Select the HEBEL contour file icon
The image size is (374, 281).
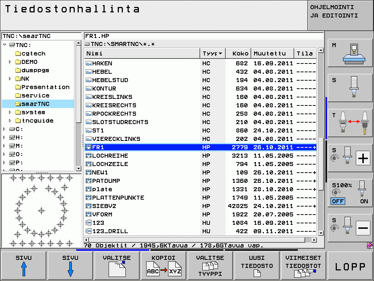(x=89, y=72)
